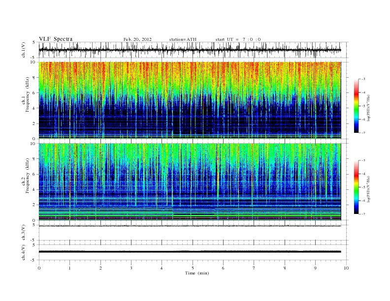Click the 'station=ATH' header label
390x301 pixels.
pos(183,39)
